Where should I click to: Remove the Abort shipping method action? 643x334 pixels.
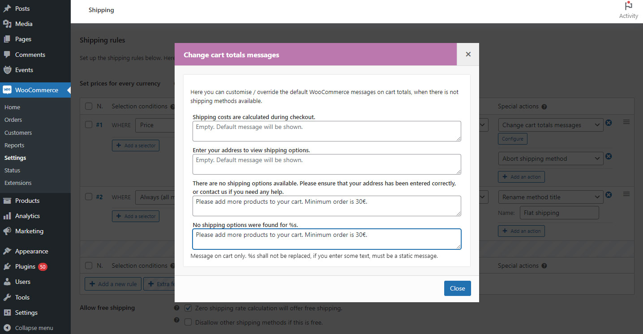tap(609, 156)
